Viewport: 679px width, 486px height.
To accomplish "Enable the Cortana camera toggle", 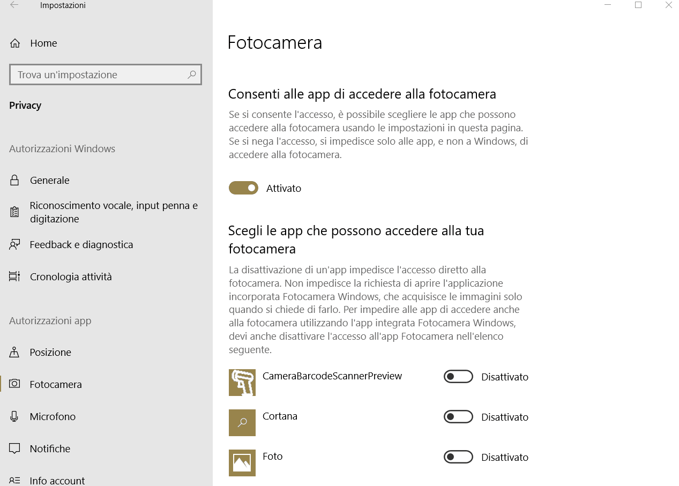I will tap(458, 417).
